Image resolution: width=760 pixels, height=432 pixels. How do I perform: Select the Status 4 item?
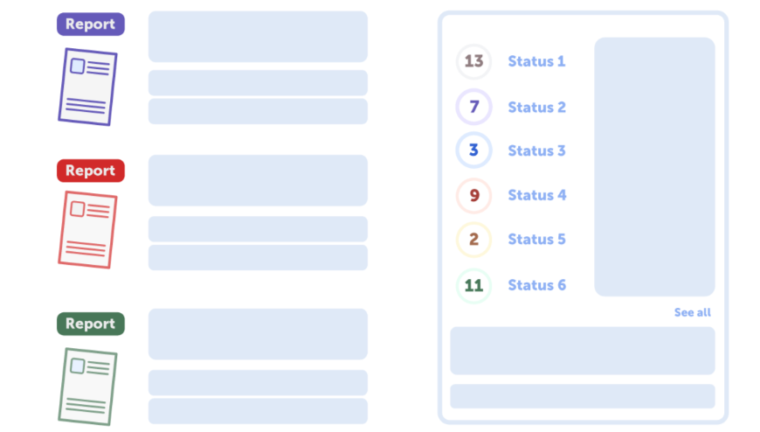coord(536,196)
